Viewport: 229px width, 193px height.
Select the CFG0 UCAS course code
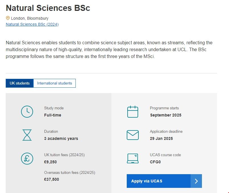(x=155, y=162)
